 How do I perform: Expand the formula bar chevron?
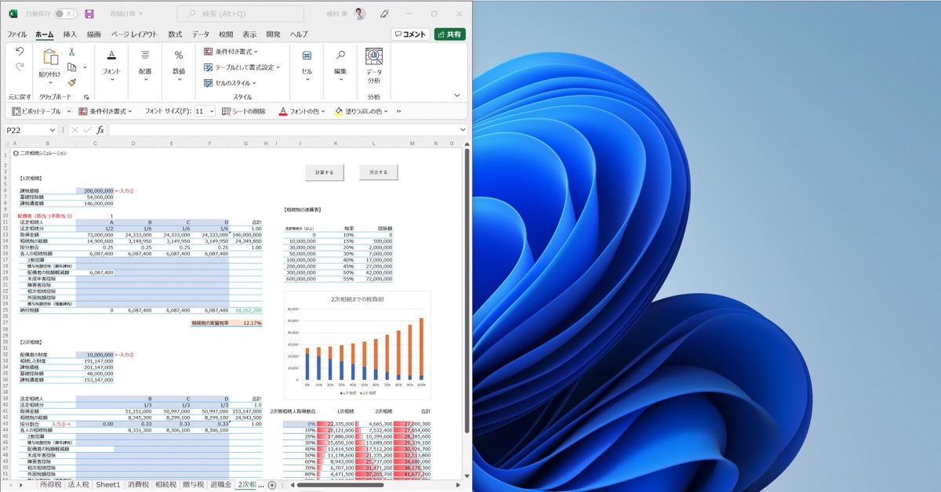point(463,130)
